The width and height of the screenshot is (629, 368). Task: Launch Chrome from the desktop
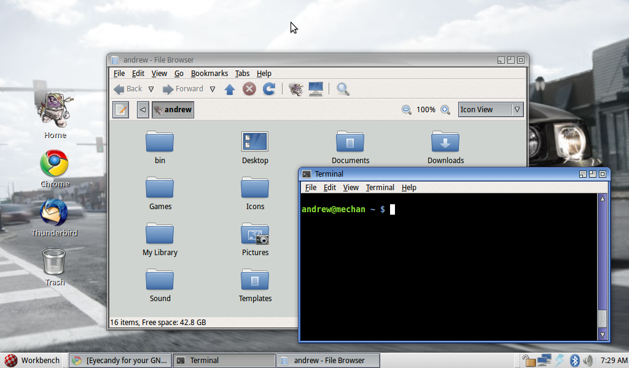55,169
